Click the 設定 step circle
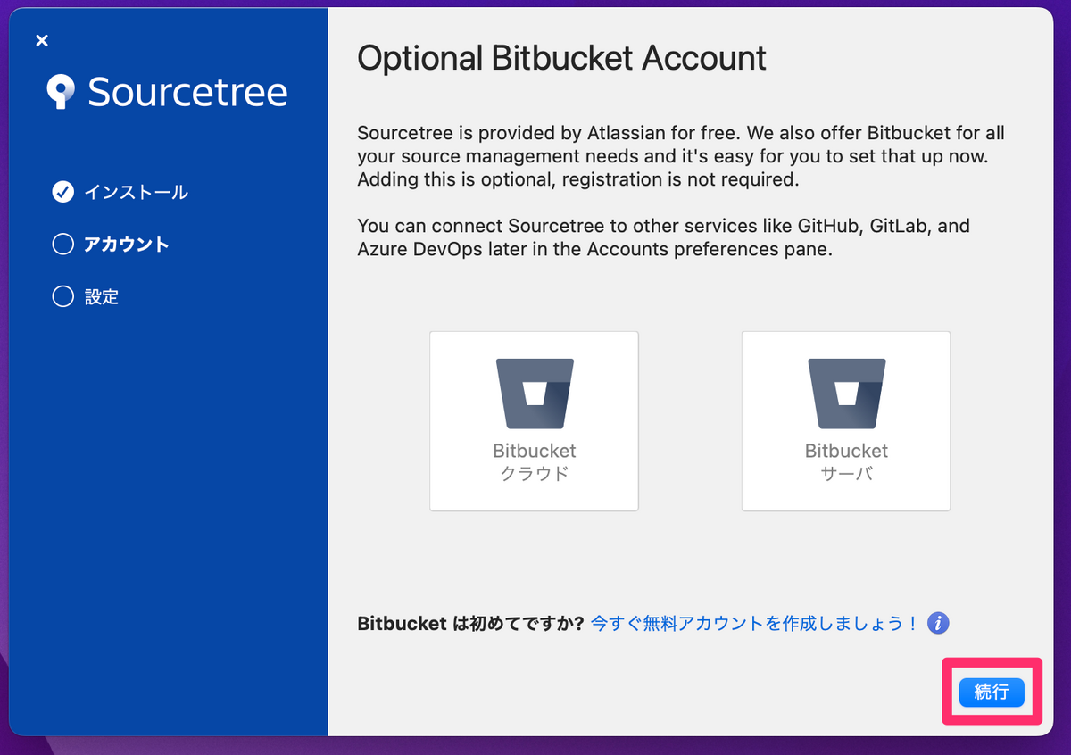This screenshot has width=1071, height=755. (x=62, y=296)
